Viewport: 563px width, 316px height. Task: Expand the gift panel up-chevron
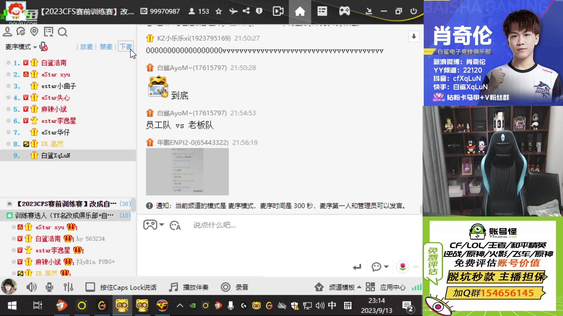[x=416, y=267]
